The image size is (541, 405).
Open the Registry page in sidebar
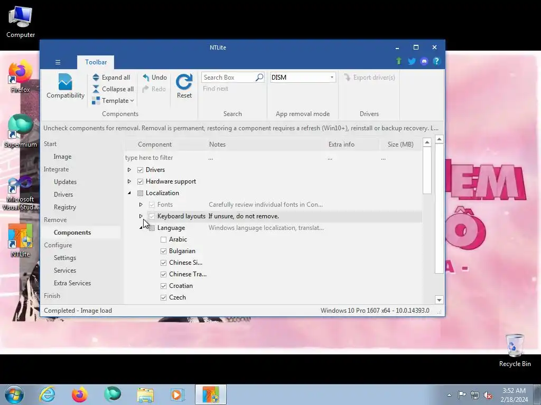(65, 207)
